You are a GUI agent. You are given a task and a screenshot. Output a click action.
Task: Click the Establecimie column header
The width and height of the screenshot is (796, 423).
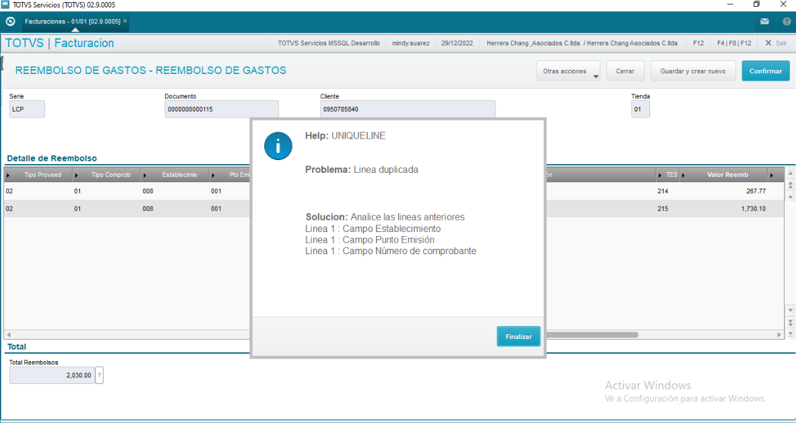coord(180,175)
